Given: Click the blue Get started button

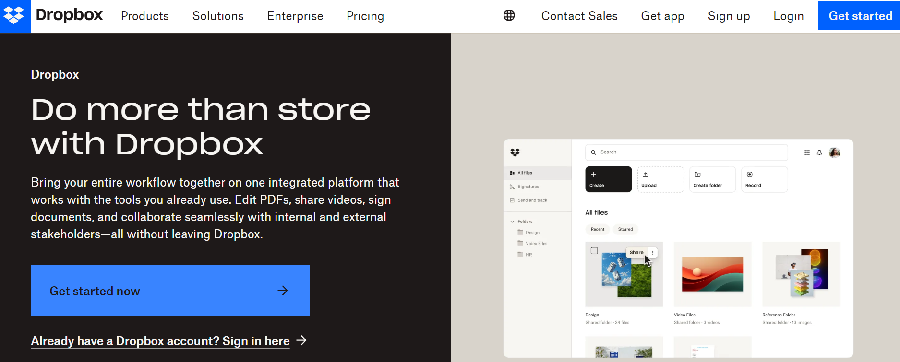Looking at the screenshot, I should (x=859, y=15).
